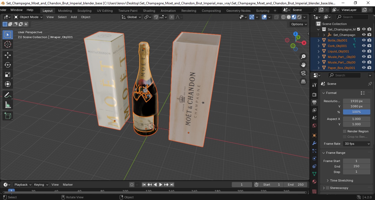Image resolution: width=375 pixels, height=200 pixels.
Task: Jump to the first frame
Action: pos(144,185)
